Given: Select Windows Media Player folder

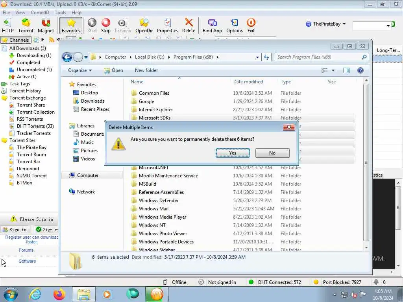Looking at the screenshot, I should coord(163,217).
